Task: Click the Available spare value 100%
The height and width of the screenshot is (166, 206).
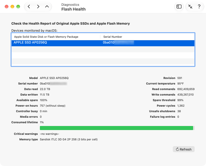Action: point(43,100)
